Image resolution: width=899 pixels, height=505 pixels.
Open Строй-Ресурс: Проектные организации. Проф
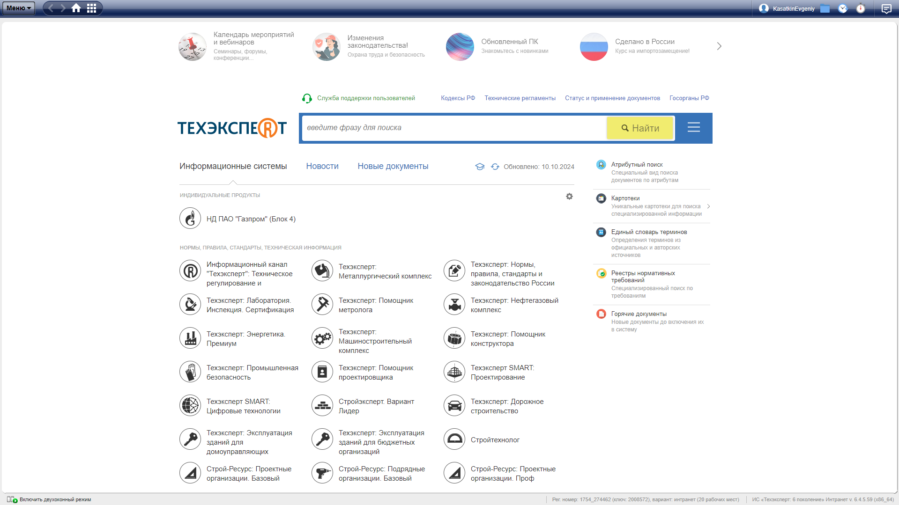point(500,474)
